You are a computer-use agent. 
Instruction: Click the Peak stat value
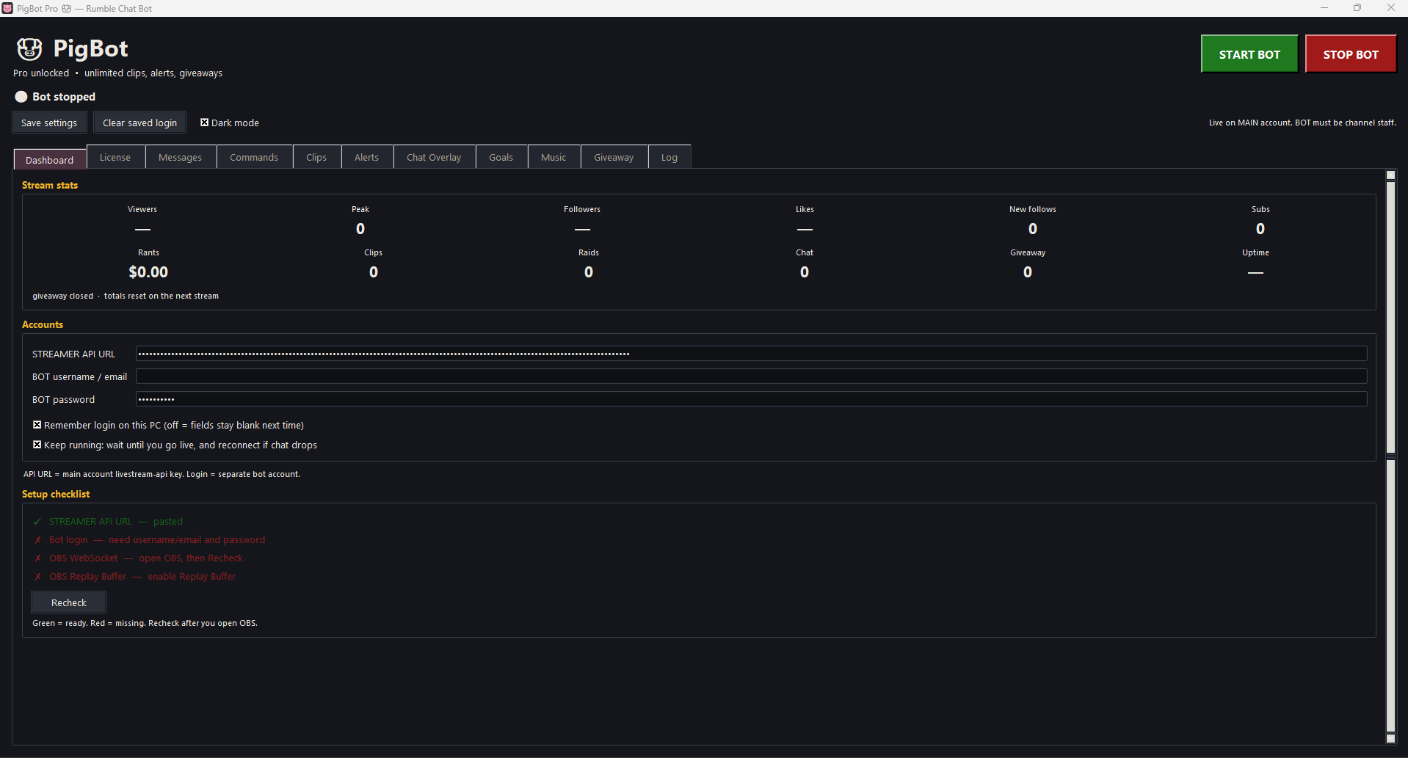click(x=360, y=229)
